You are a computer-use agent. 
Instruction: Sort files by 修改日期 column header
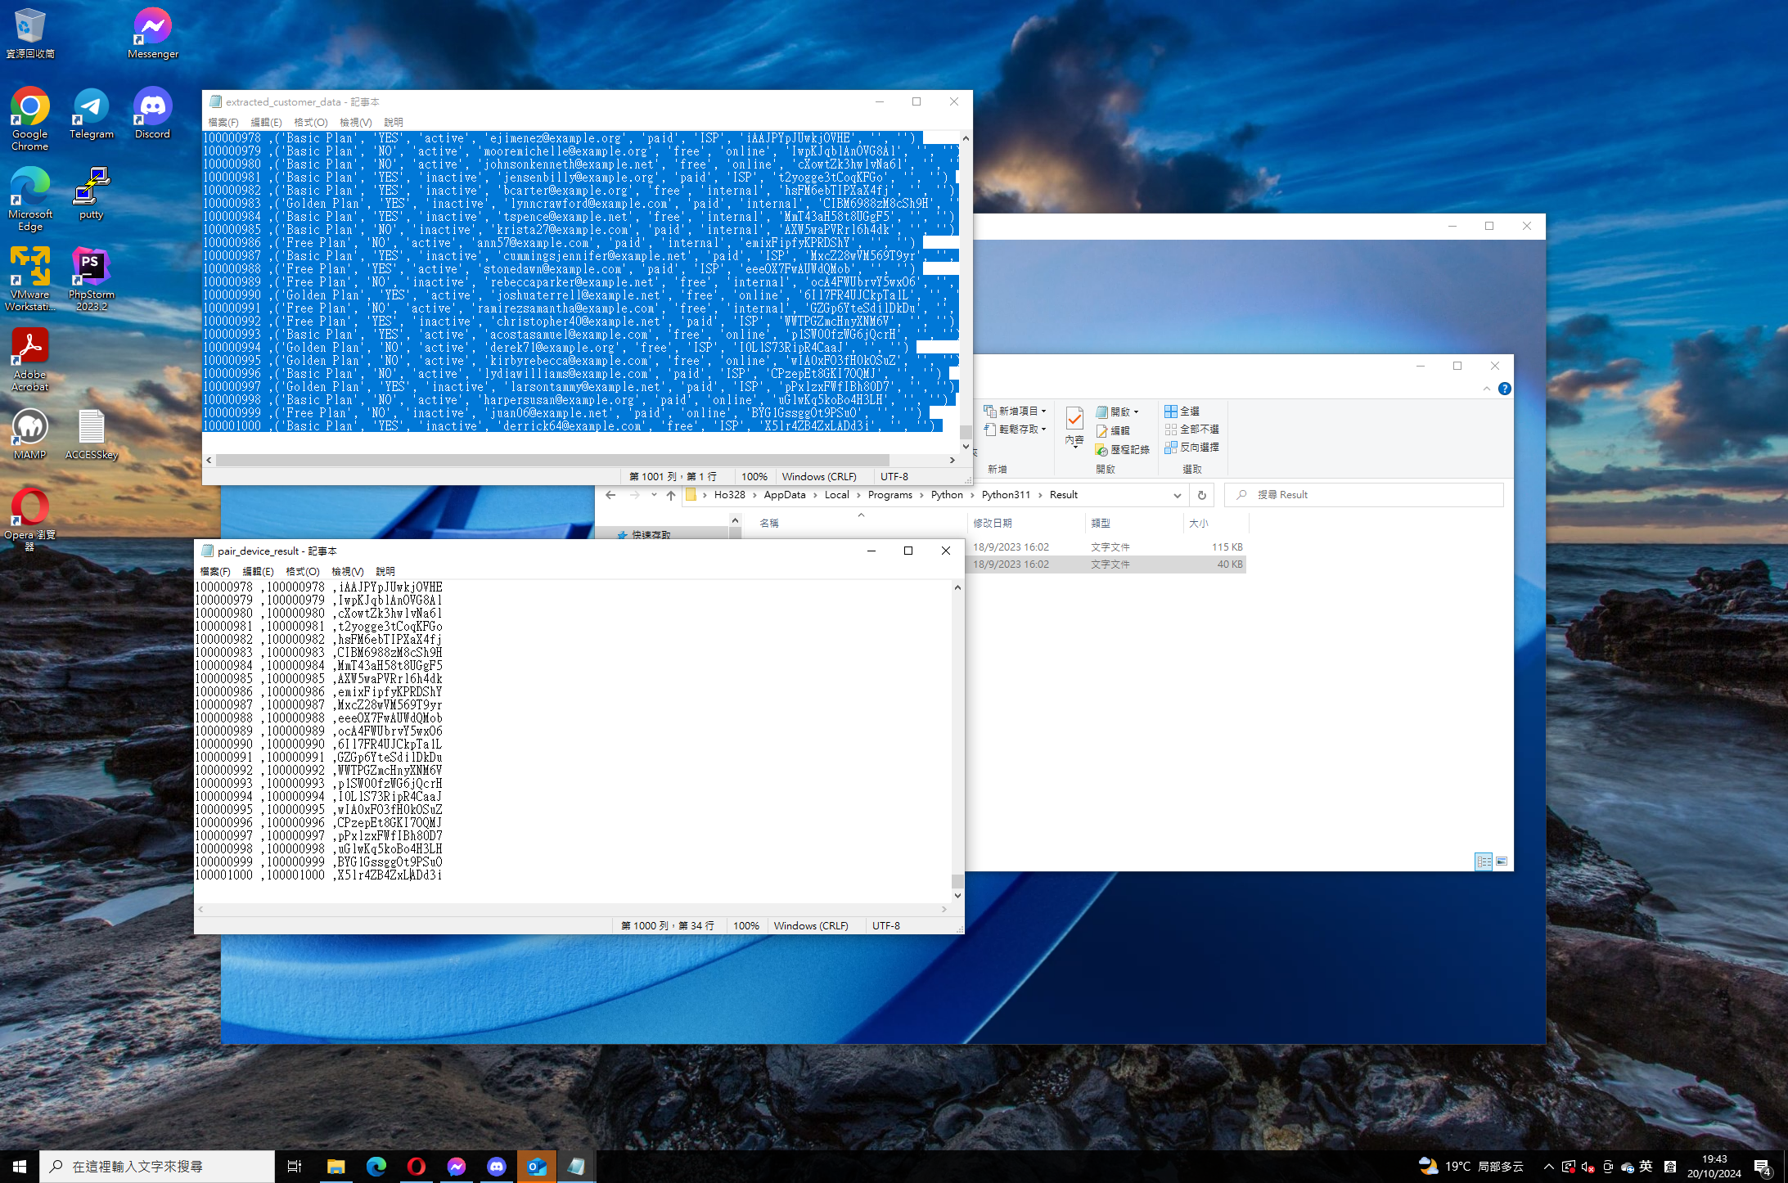pyautogui.click(x=992, y=524)
